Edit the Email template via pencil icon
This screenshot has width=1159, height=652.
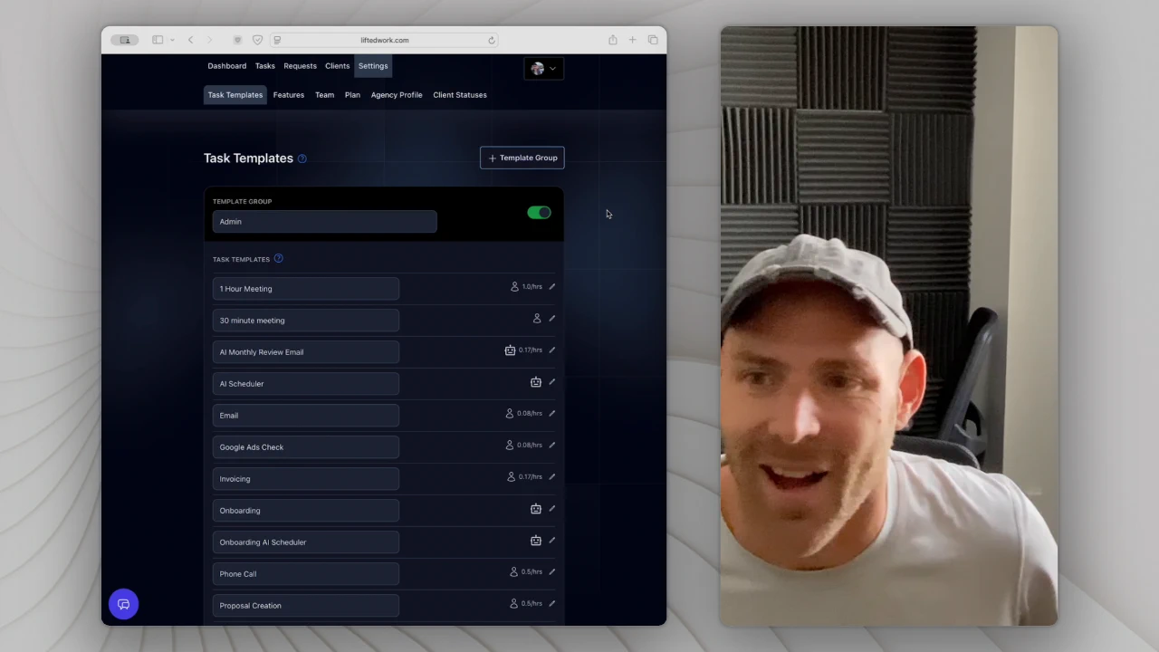(x=552, y=414)
